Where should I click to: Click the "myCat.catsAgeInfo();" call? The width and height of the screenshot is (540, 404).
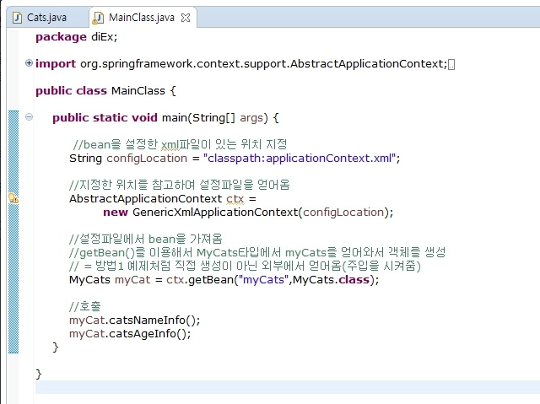click(130, 333)
